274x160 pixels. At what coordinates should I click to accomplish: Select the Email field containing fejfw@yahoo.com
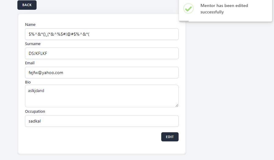[101, 73]
